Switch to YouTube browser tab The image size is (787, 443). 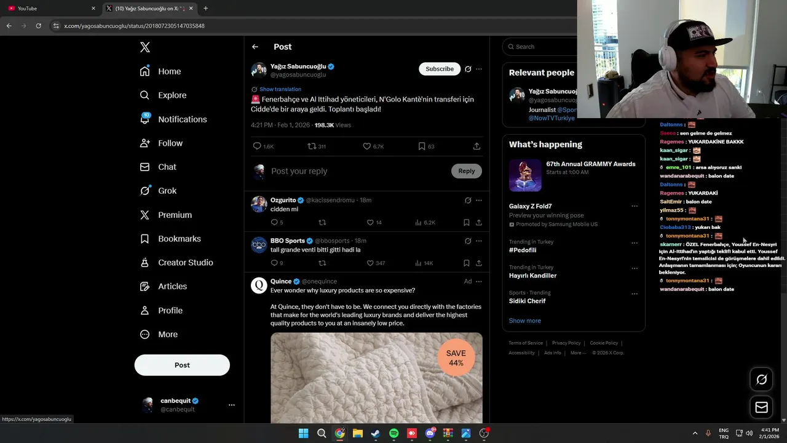point(52,8)
